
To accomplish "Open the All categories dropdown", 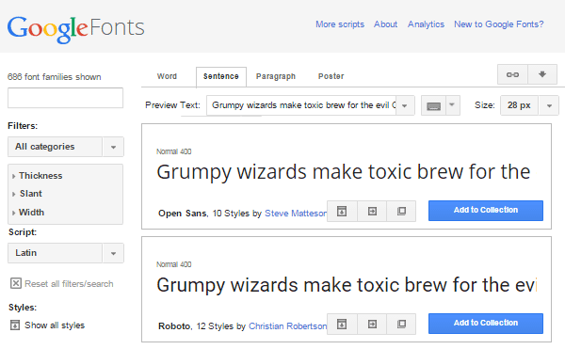I will 66,147.
